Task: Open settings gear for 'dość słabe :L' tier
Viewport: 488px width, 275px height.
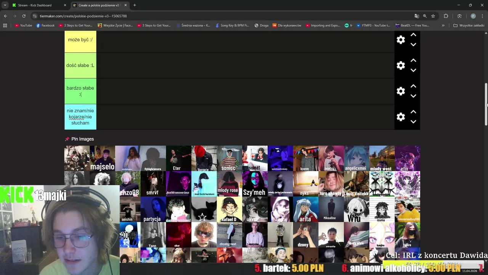Action: pos(401,65)
